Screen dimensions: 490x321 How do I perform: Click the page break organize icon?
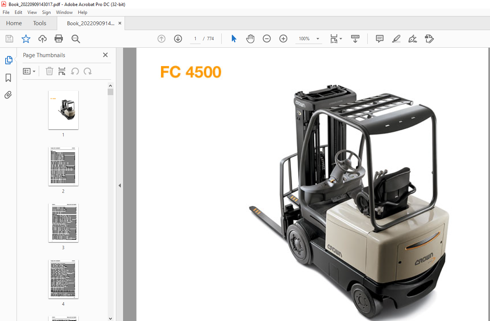[x=62, y=71]
